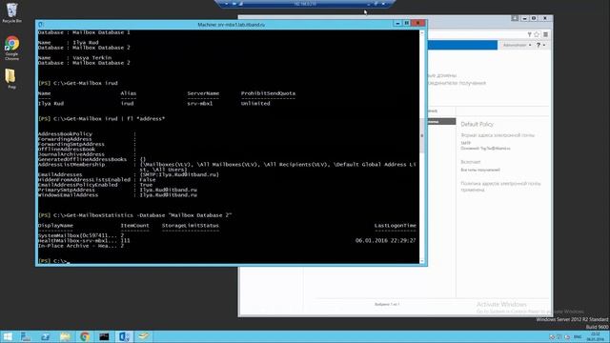Click the Chrome user profile button
This screenshot has width=610, height=343.
tap(515, 18)
